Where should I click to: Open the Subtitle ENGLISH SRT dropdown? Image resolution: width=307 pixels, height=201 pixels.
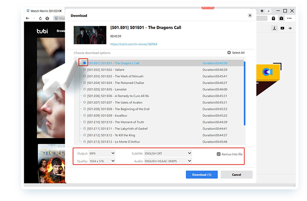(x=168, y=154)
